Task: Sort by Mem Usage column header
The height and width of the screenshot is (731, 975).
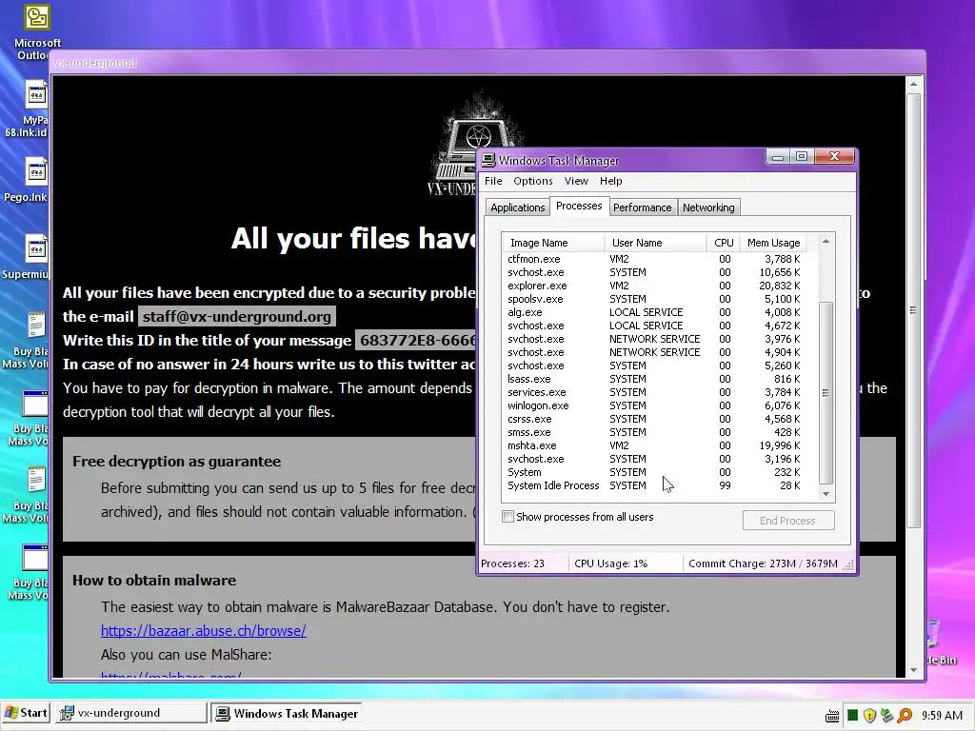Action: pos(773,243)
